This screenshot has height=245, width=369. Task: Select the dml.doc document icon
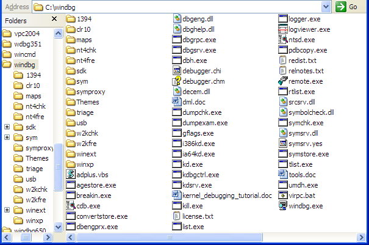[x=177, y=101]
